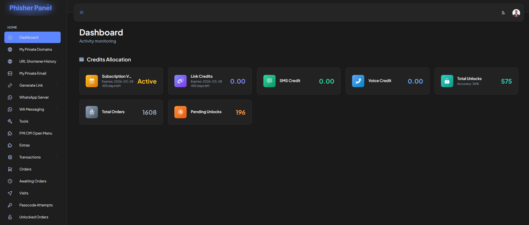Click the wrench Tools icon

tap(10, 121)
